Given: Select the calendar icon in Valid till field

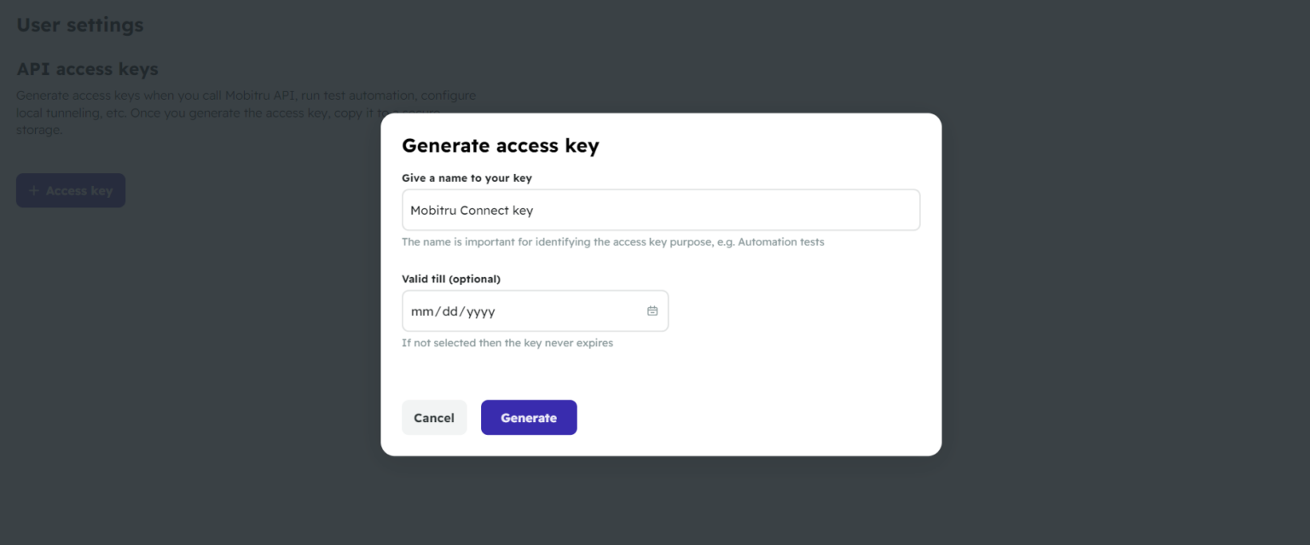Looking at the screenshot, I should 652,310.
